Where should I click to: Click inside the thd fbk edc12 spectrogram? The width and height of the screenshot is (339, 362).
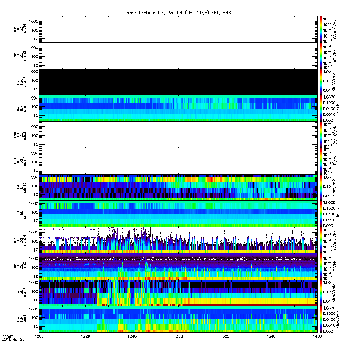[x=178, y=187]
